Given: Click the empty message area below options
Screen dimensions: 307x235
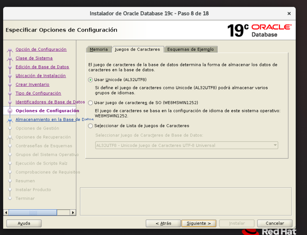Looking at the screenshot, I should [x=186, y=201].
